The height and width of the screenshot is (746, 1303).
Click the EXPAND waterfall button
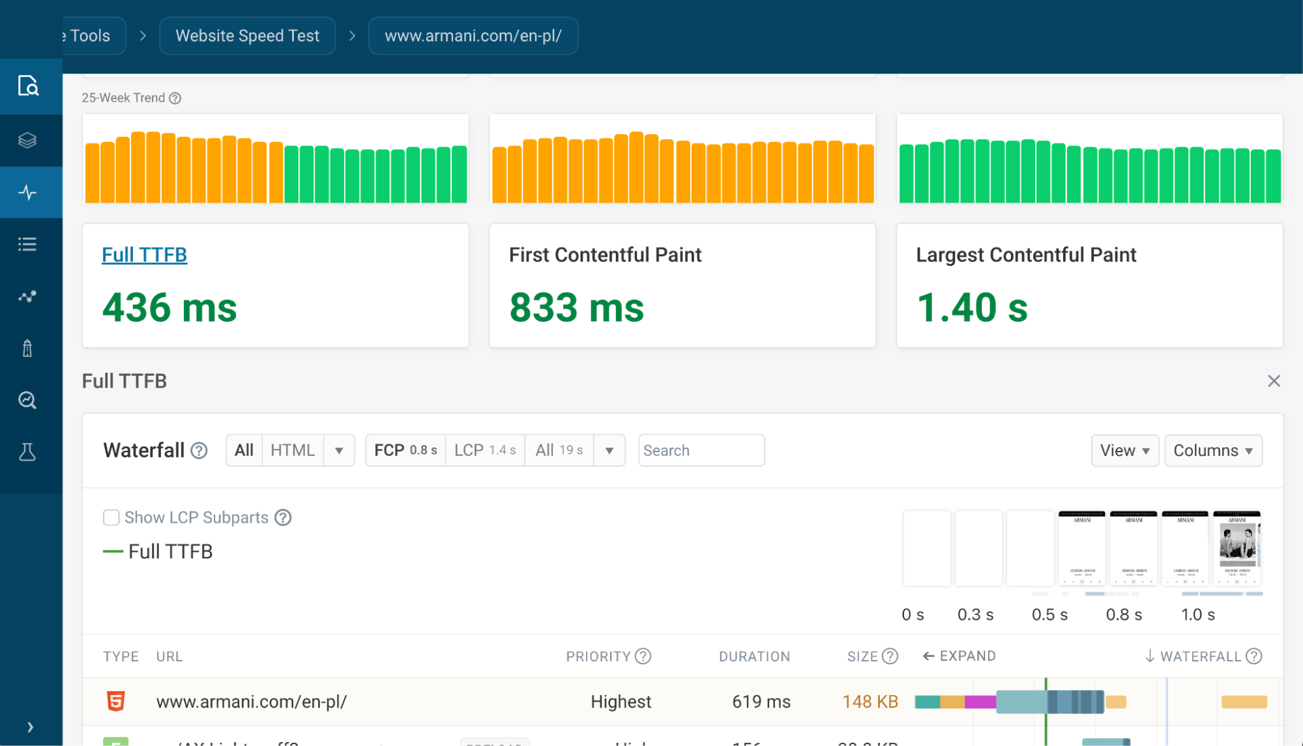959,656
